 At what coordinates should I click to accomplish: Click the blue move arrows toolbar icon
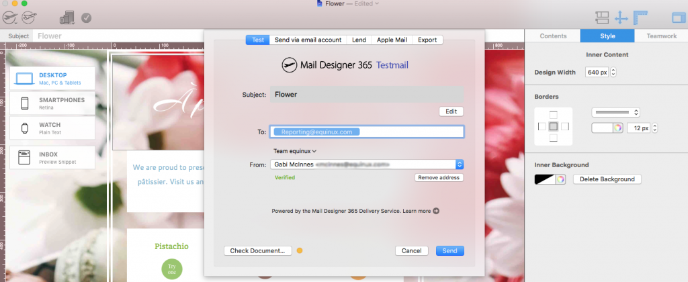[x=621, y=18]
